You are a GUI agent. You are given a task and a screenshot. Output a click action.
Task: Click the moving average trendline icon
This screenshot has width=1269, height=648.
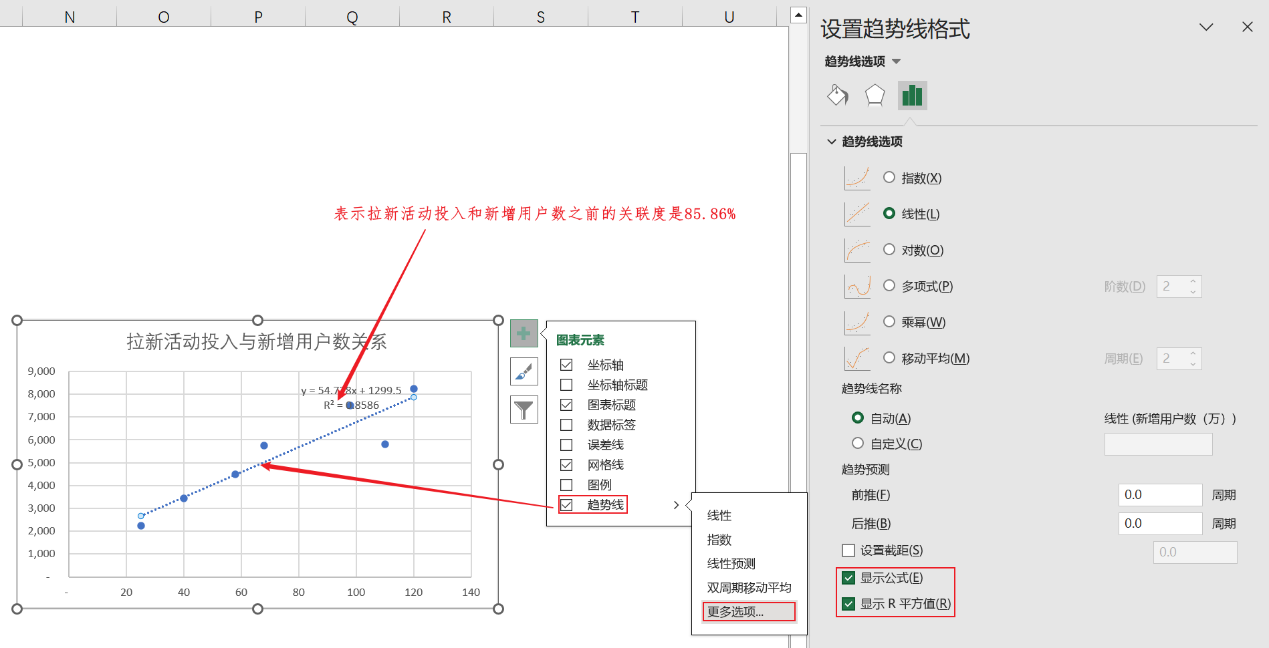tap(857, 359)
